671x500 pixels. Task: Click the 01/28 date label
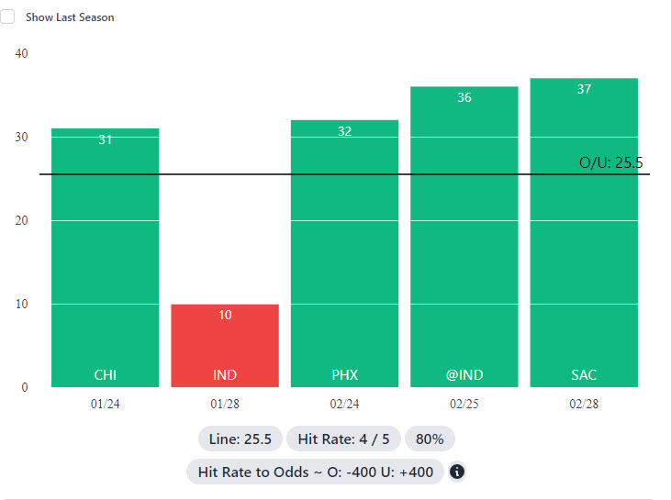[225, 404]
